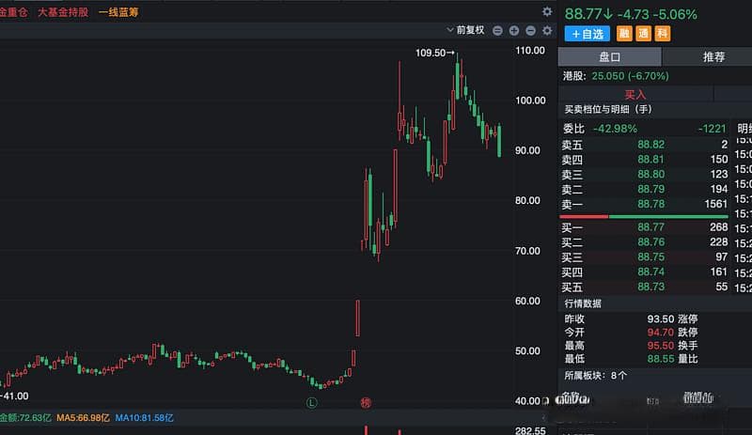Click the orange 科 badge

click(663, 34)
